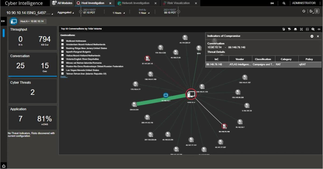
Task: Open the layout/split view icon on chart toolbar
Action: (x=307, y=29)
